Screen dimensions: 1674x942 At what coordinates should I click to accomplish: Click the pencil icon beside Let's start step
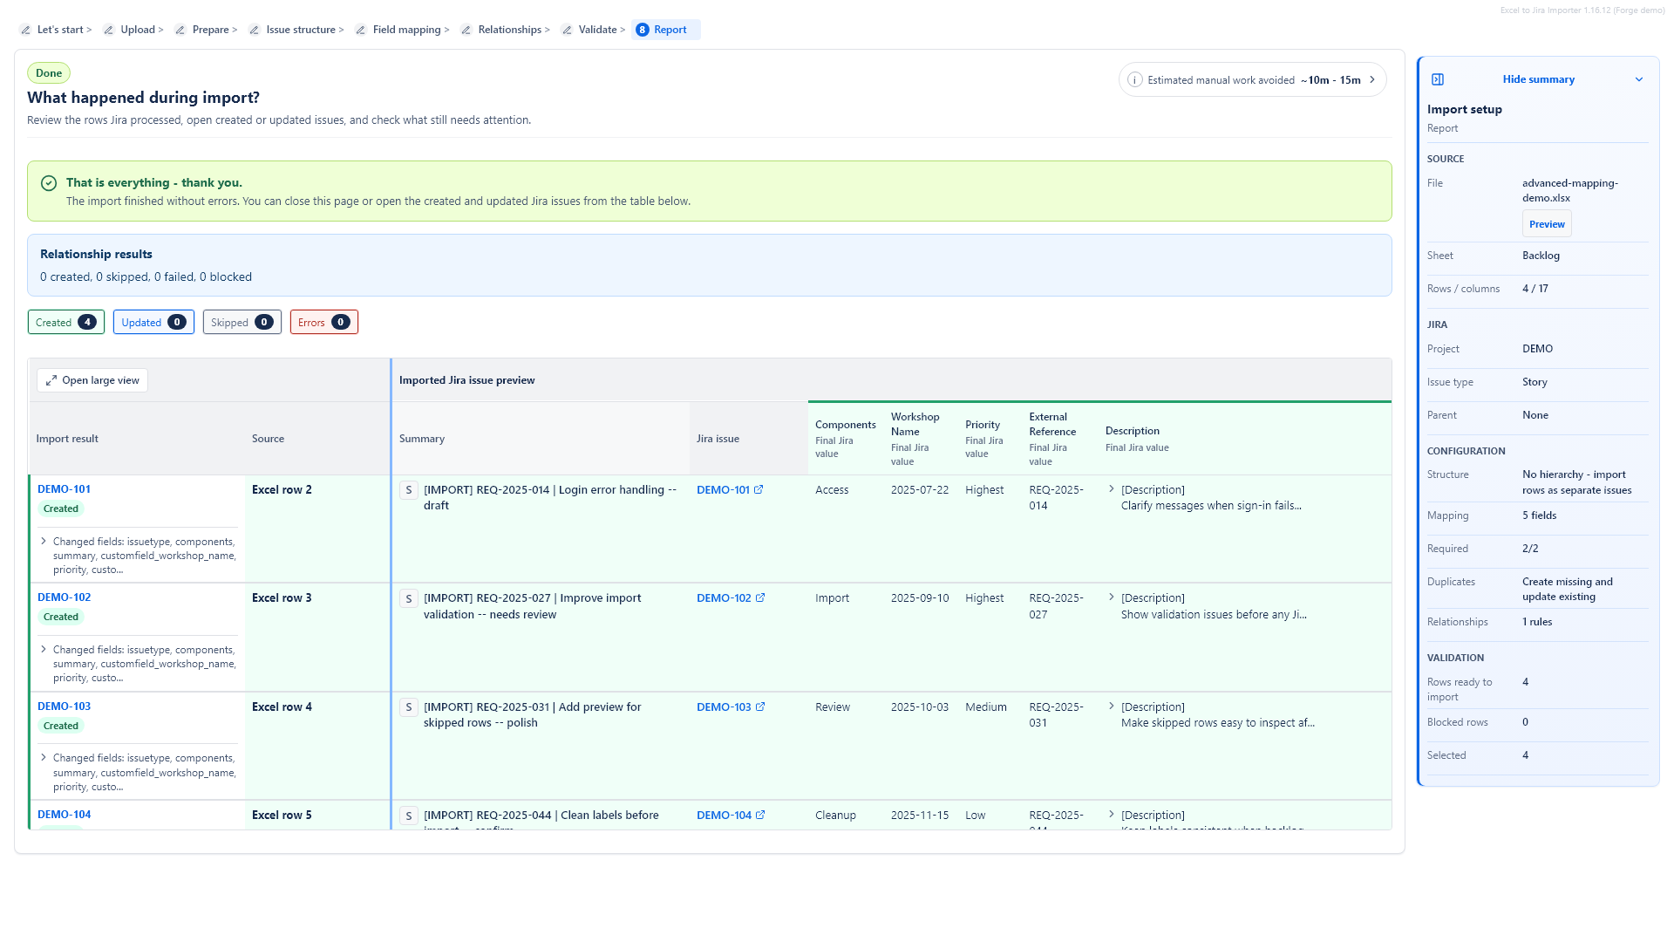26,30
